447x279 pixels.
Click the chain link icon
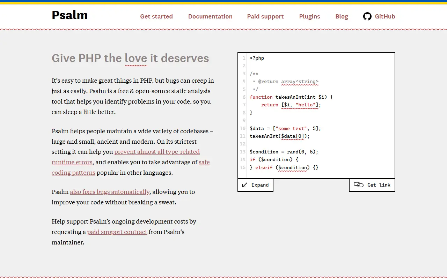tap(359, 185)
